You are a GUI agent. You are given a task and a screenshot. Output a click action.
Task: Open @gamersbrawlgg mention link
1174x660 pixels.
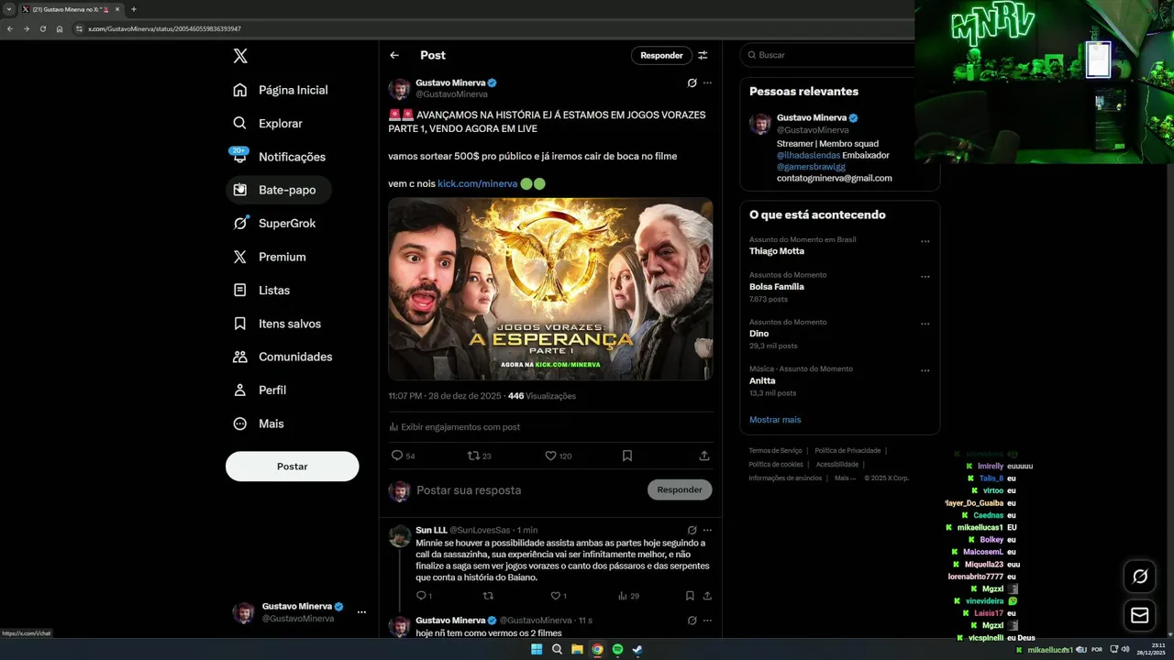pos(811,167)
